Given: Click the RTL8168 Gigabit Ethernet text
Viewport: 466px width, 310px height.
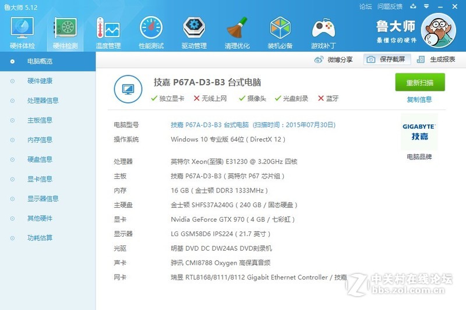Looking at the screenshot, I should (259, 277).
